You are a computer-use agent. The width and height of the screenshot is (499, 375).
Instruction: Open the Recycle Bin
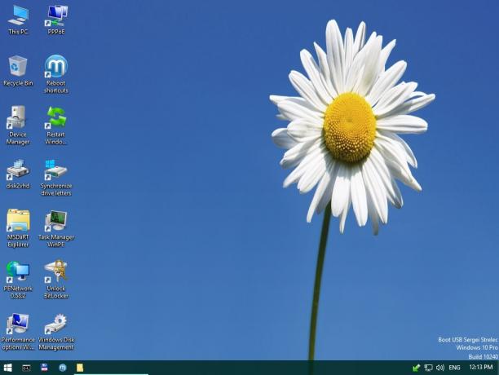click(18, 71)
